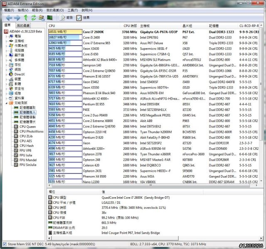Click the 12063 MB/s result bar

click(x=65, y=43)
